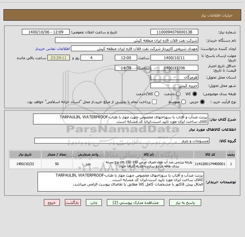Click the واحد شمارش column header

[x=88, y=154]
